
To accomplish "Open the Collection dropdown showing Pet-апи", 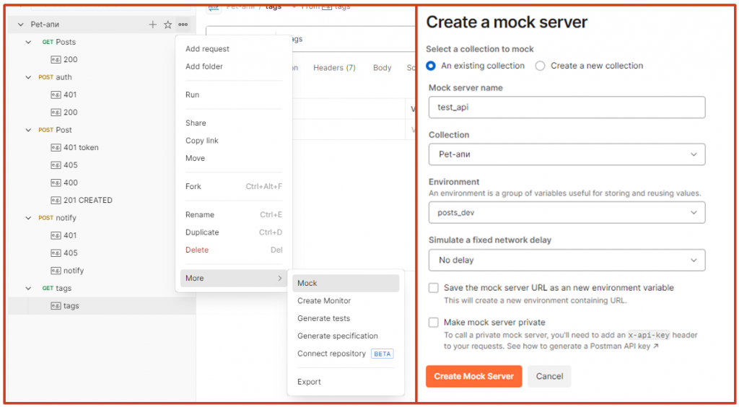I will (x=567, y=154).
